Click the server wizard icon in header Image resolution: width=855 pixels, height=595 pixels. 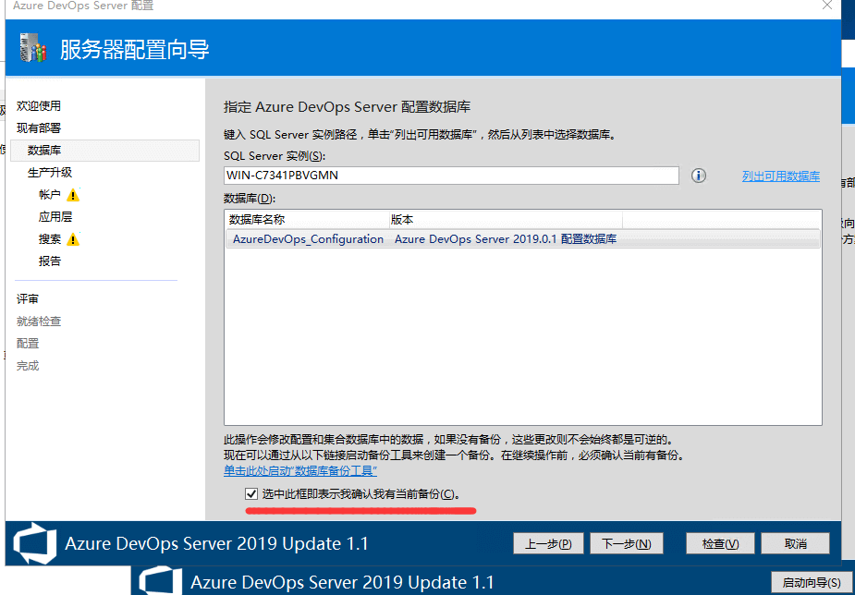(x=32, y=48)
